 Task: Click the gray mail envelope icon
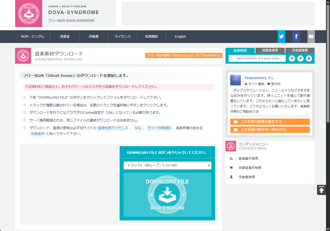311,37
